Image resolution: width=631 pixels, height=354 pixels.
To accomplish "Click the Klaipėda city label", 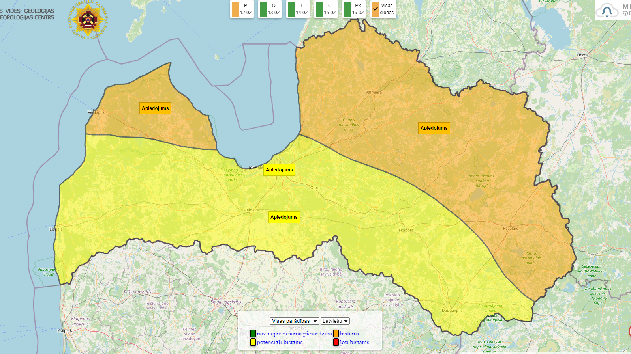I will tap(65, 331).
